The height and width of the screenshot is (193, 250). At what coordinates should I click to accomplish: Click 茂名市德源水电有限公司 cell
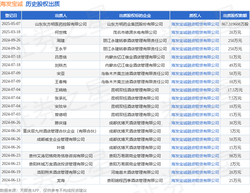coord(135,32)
